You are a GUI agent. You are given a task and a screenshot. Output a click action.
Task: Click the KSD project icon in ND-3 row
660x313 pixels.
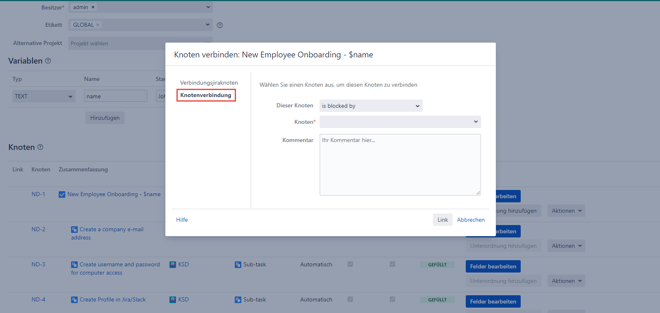coord(173,264)
